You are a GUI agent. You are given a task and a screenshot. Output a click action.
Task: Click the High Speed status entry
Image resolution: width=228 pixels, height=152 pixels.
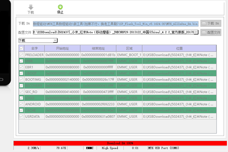110,148
